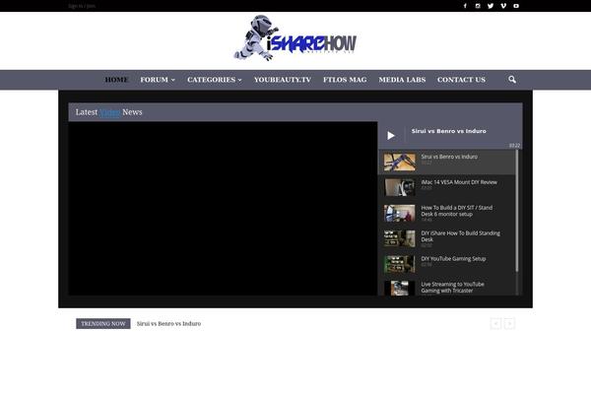Click the Video link in Latest News heading
Image resolution: width=591 pixels, height=394 pixels.
click(x=109, y=112)
